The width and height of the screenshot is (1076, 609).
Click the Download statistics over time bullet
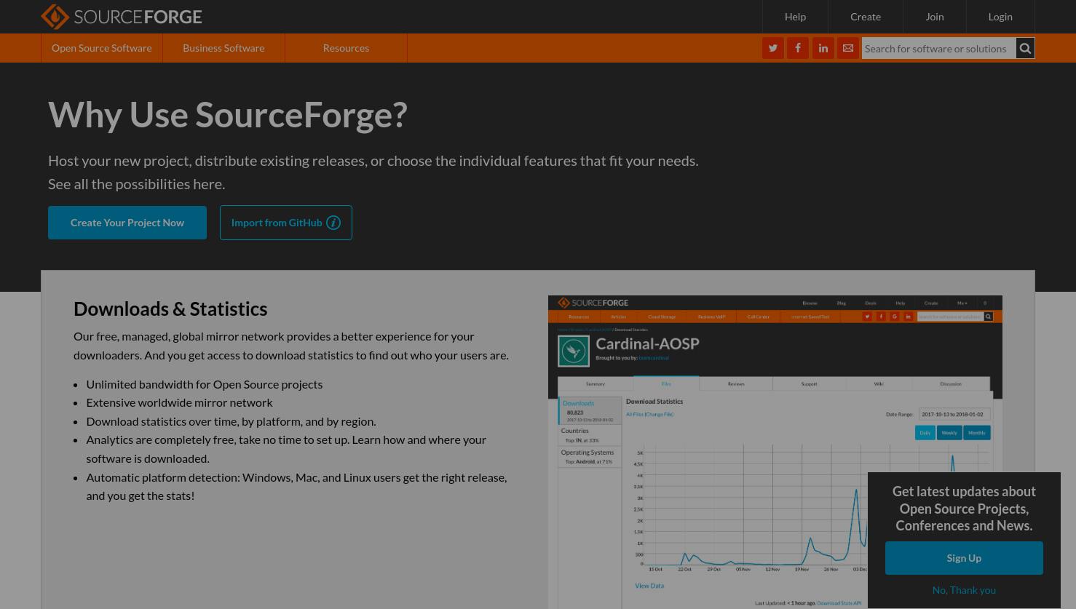pyautogui.click(x=231, y=421)
